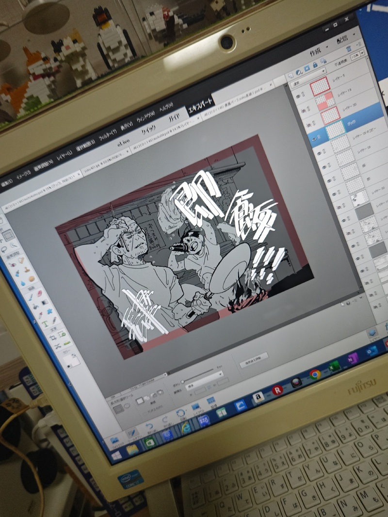The height and width of the screenshot is (517, 388).
Task: Select the Smart Brush tool
Action: 17,274
